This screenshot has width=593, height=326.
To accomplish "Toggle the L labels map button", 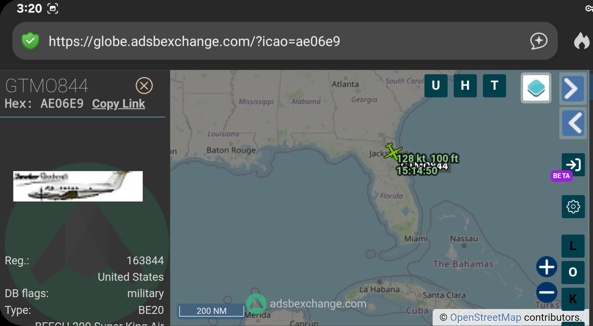I will tap(573, 246).
